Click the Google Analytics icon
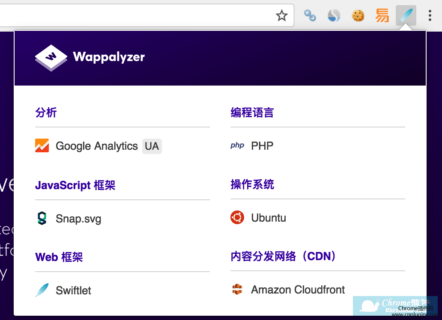 coord(42,145)
